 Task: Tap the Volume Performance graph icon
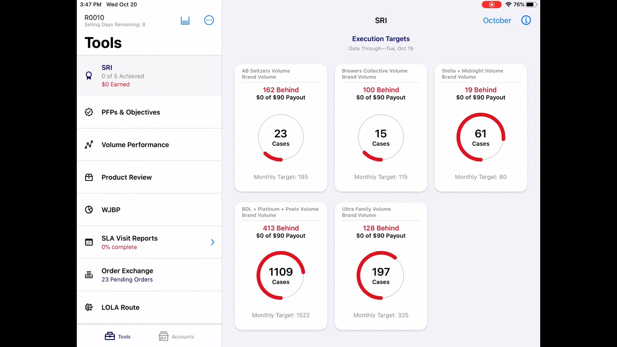pyautogui.click(x=89, y=145)
